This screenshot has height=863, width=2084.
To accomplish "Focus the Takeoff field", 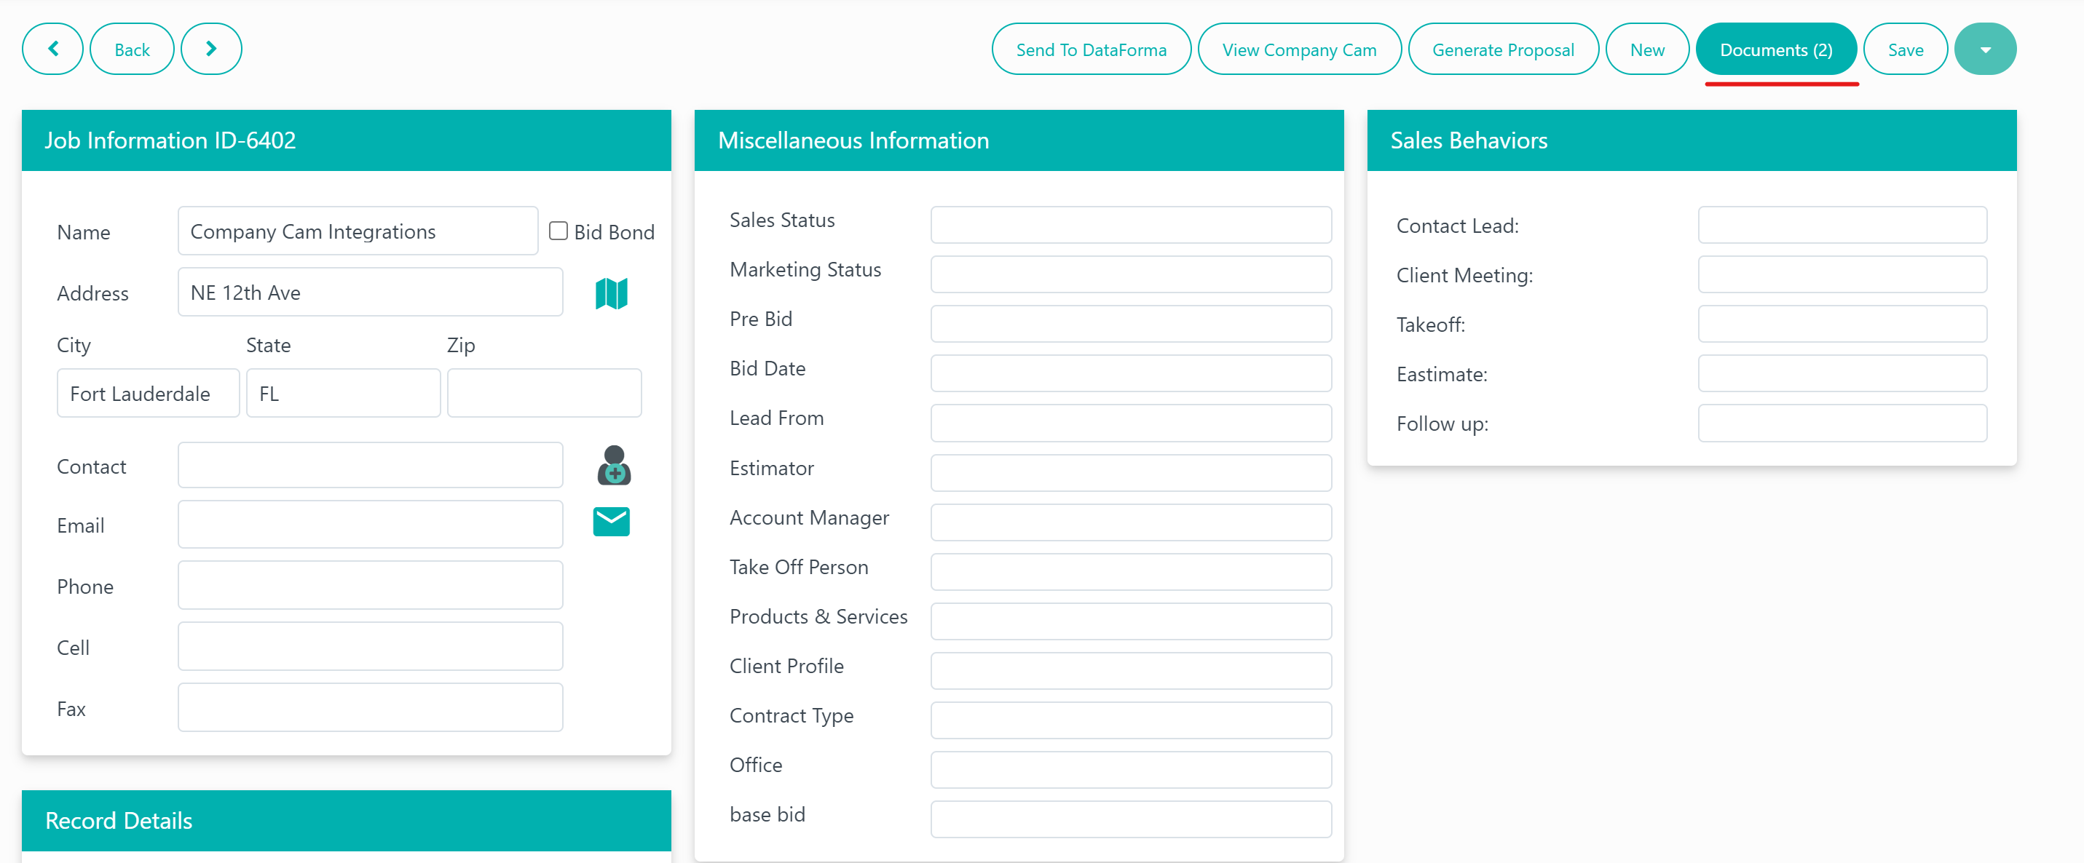I will 1842,325.
